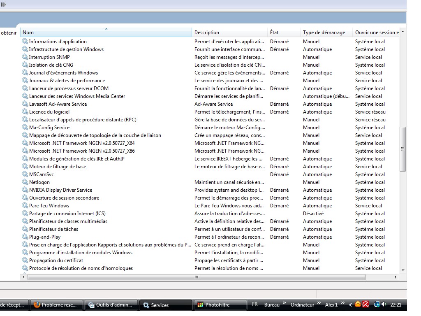Click the 'Automatique (débu...' startup type cell
421x316 pixels.
(x=326, y=96)
